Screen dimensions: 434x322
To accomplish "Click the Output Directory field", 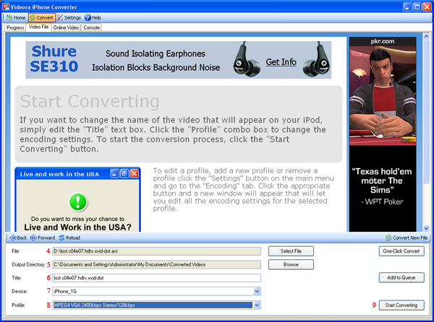I will (x=157, y=264).
